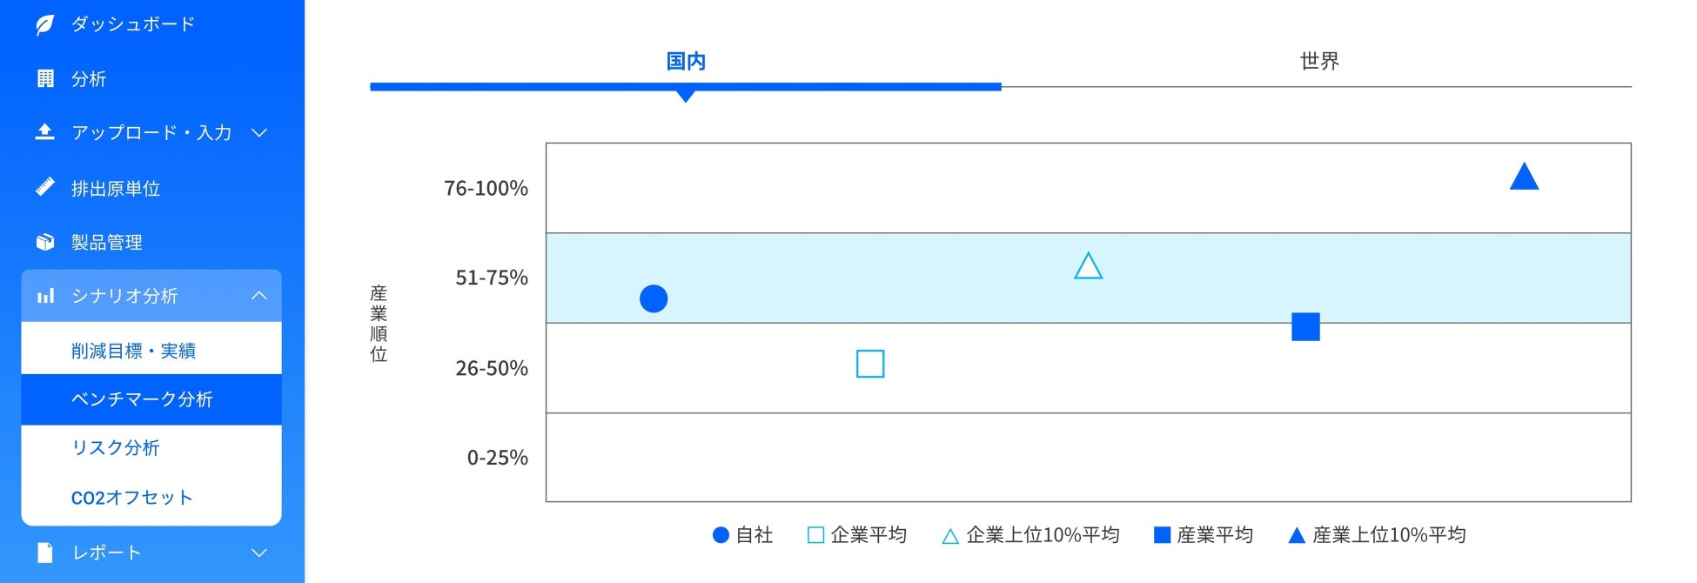Toggle 企業上位10%平均 legend entry

coord(1031,535)
